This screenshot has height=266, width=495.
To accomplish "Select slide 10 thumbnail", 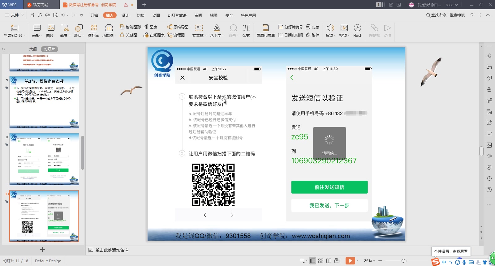I will (x=44, y=159).
